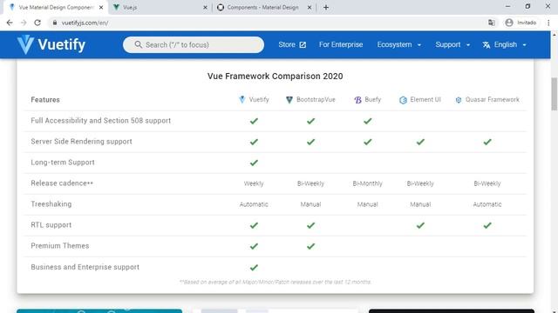Click Buefy checkmark for Full Accessibility
The height and width of the screenshot is (313, 558).
coord(368,121)
